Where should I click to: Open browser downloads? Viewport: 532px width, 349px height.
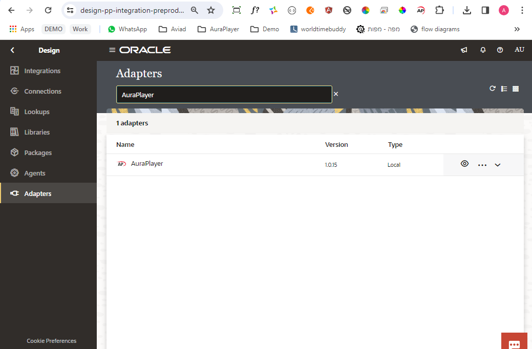coord(467,10)
